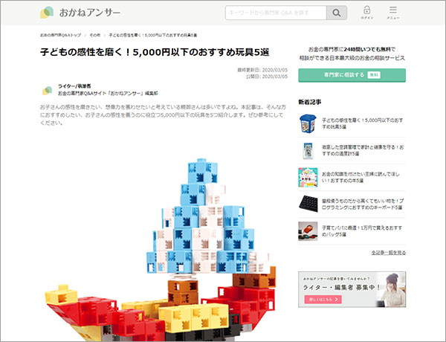Click 全記事一覧を見る link

point(388,253)
